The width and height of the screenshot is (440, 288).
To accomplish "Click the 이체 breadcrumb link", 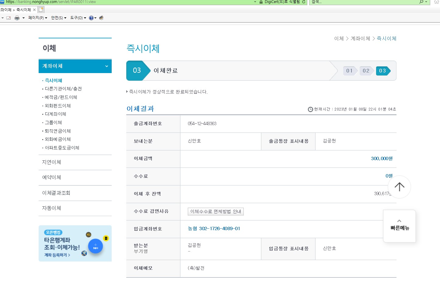I will pyautogui.click(x=339, y=38).
